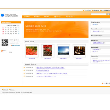Select date 07 in the February calendar

(x=18, y=28)
